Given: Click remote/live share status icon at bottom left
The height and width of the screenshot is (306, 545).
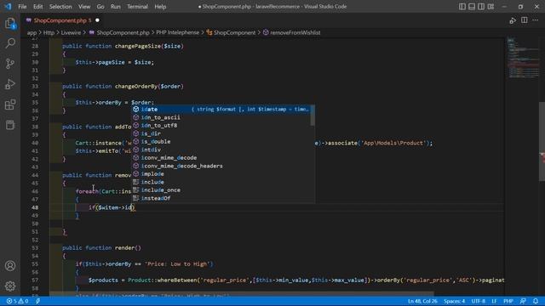Looking at the screenshot, I should 37,301.
